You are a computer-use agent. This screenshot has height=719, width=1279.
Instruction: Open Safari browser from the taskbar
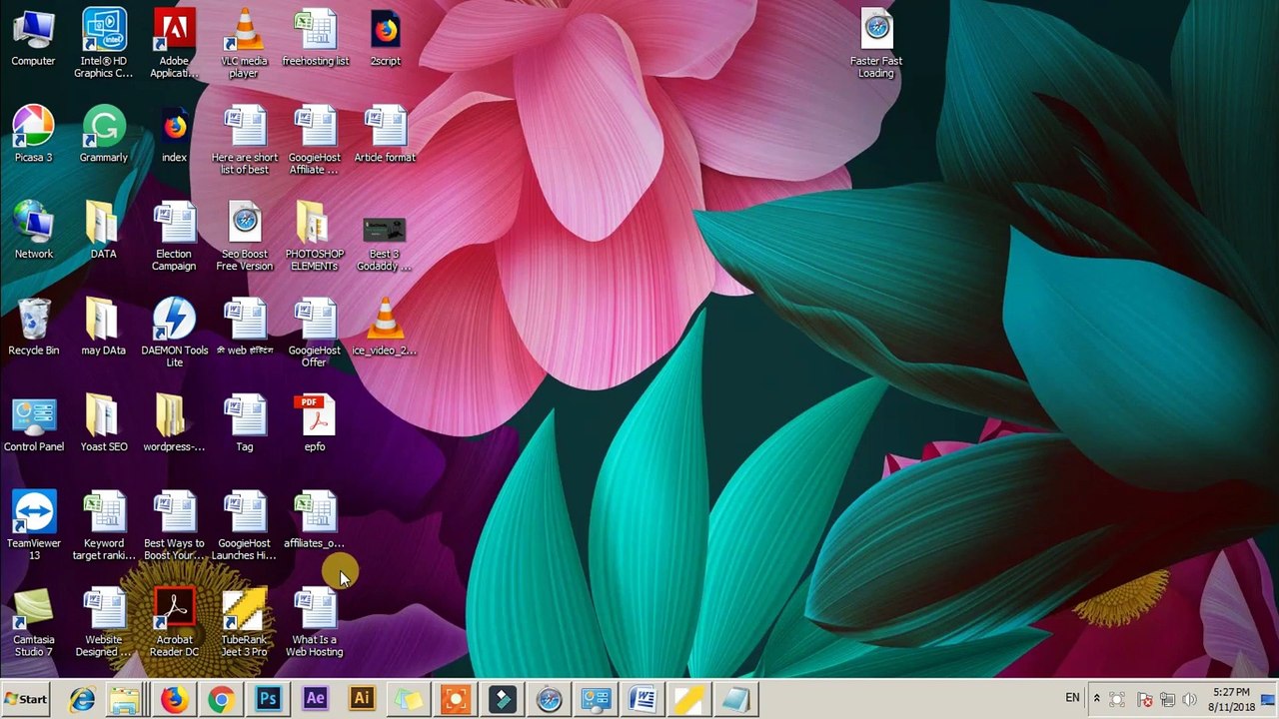[549, 699]
